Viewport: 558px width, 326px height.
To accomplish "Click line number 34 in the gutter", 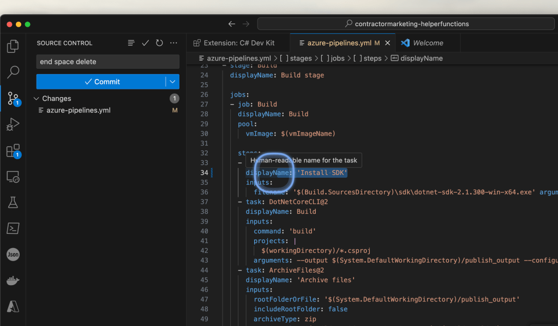I will 204,173.
